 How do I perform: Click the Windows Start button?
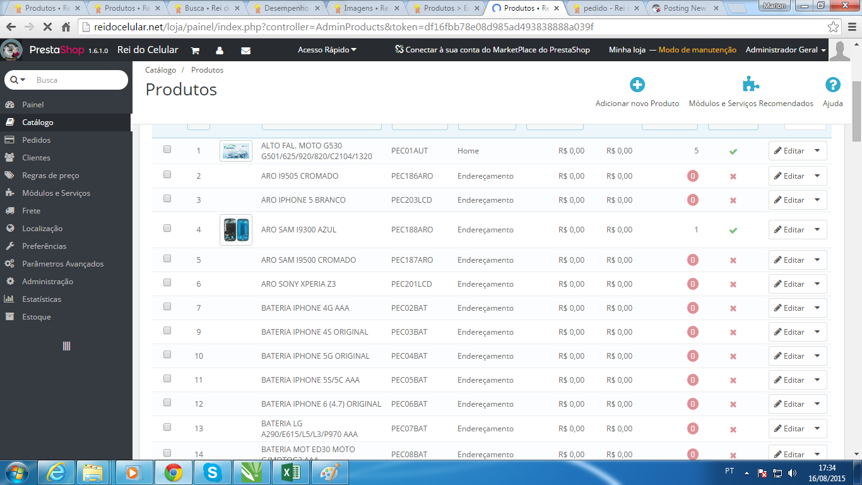point(16,472)
